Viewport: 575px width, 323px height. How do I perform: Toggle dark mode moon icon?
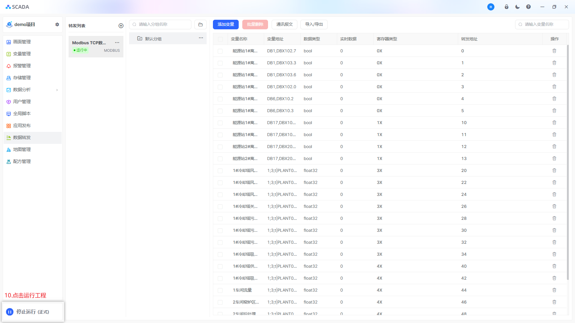click(x=517, y=7)
